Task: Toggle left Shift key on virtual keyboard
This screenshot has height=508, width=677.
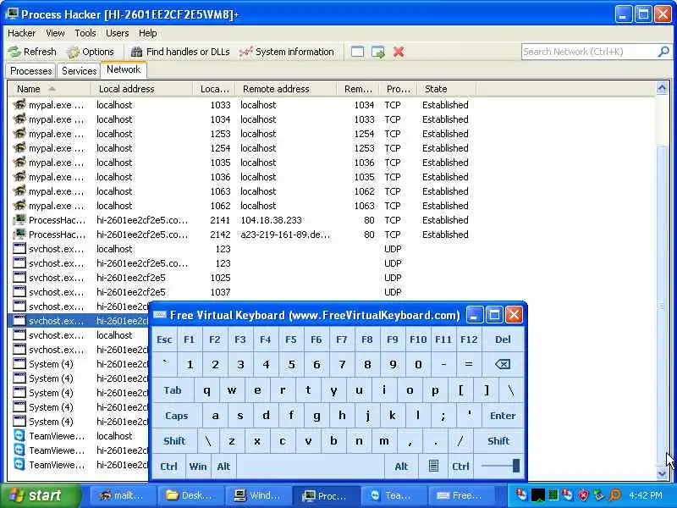Action: coord(174,441)
